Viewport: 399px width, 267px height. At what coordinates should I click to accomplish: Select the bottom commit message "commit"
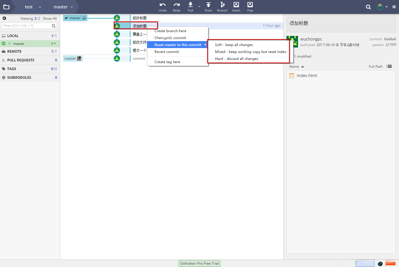coord(139,58)
